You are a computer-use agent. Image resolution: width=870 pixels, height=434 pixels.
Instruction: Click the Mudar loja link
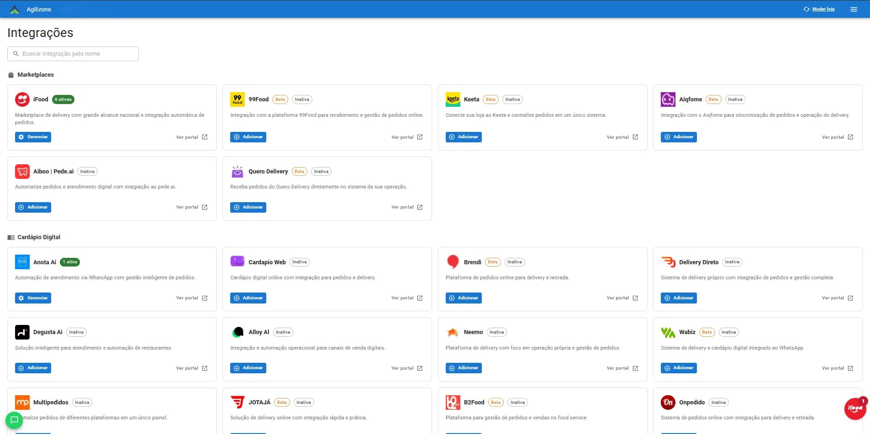(823, 9)
